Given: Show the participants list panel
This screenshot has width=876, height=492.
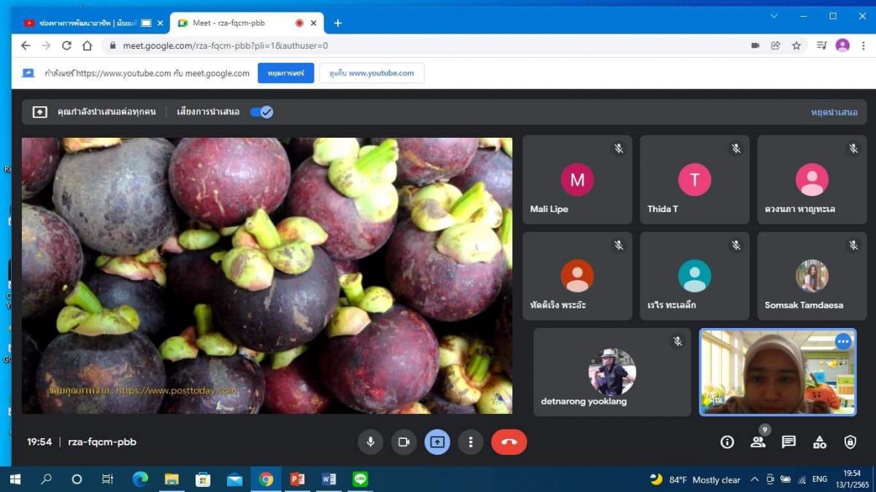Looking at the screenshot, I should coord(758,442).
